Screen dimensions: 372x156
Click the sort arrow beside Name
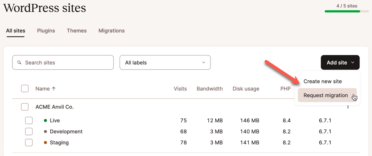[54, 89]
